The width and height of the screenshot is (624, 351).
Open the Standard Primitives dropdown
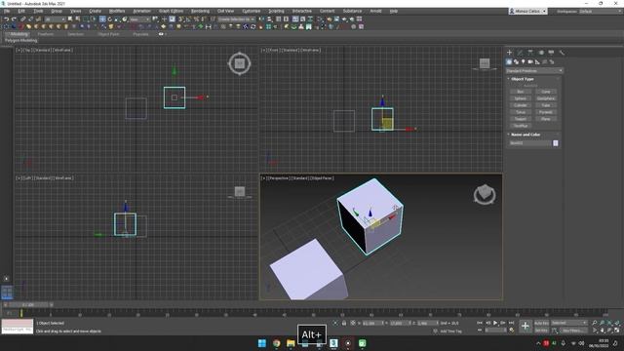pos(534,71)
